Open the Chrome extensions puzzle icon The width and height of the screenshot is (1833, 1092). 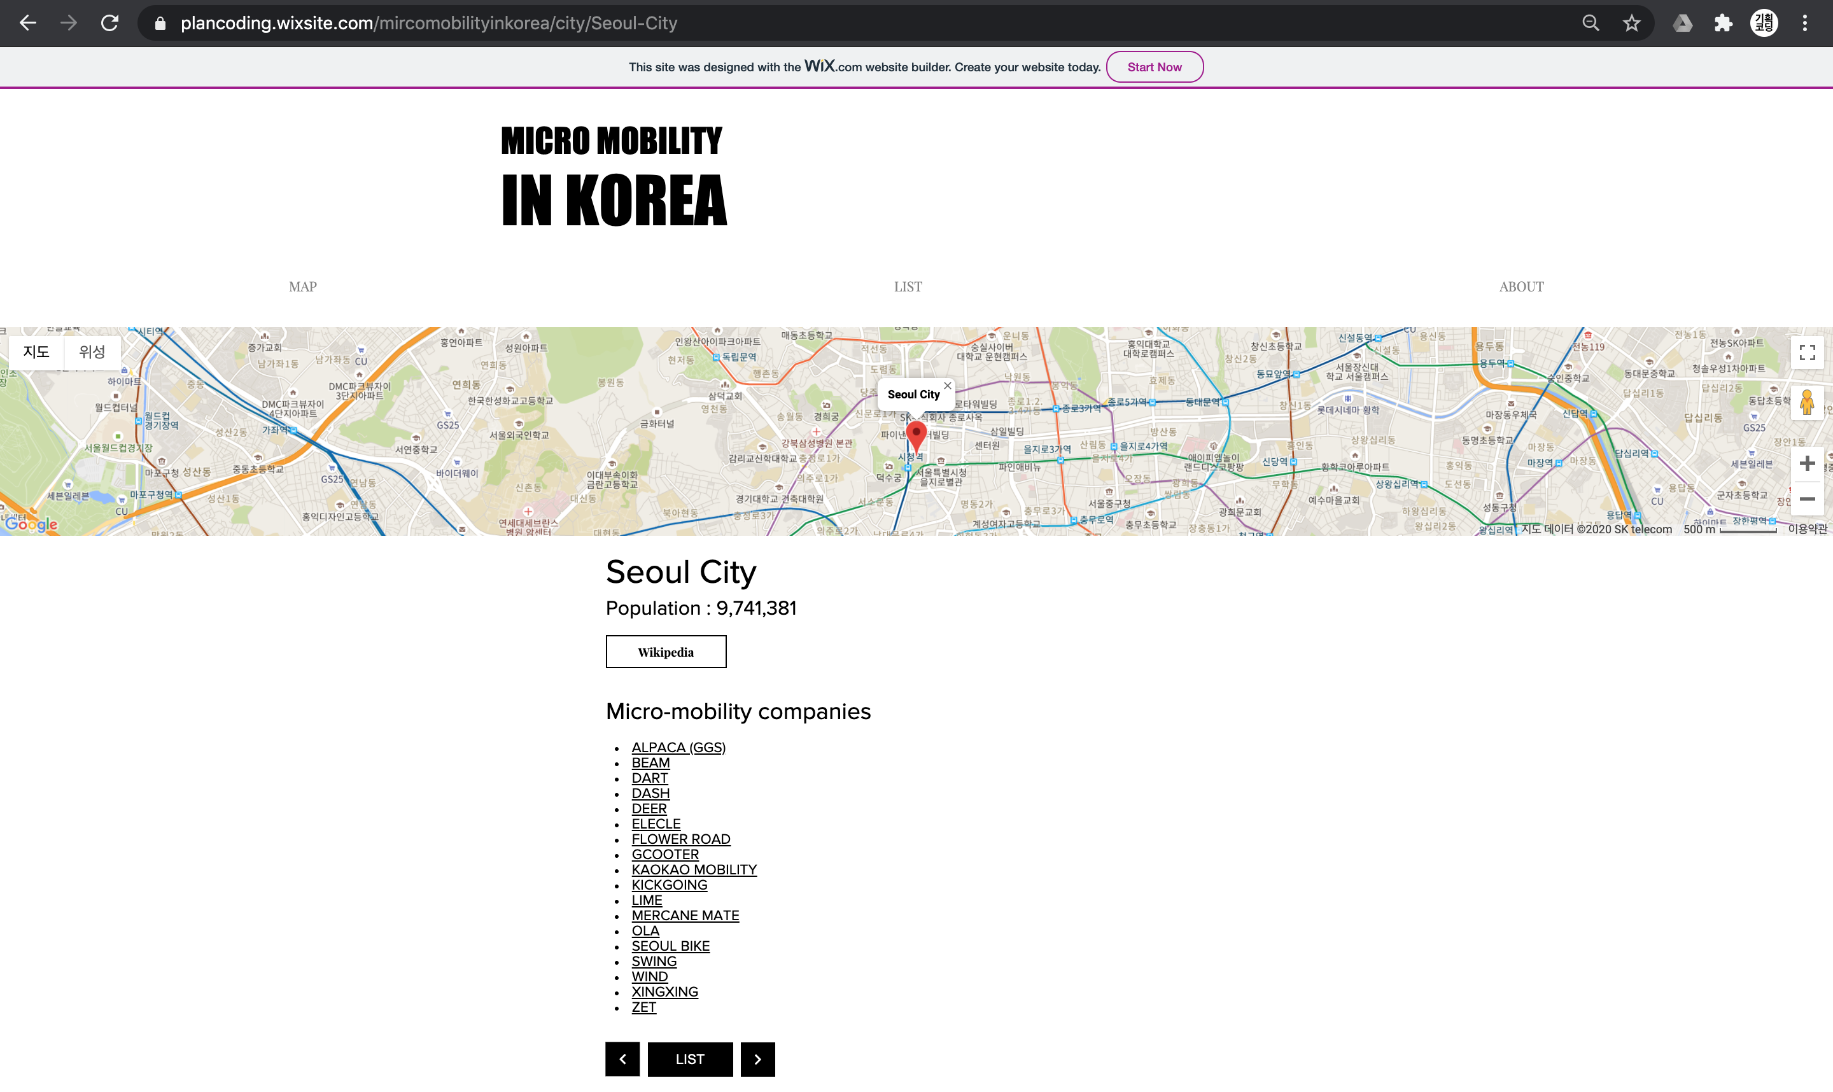[1724, 23]
